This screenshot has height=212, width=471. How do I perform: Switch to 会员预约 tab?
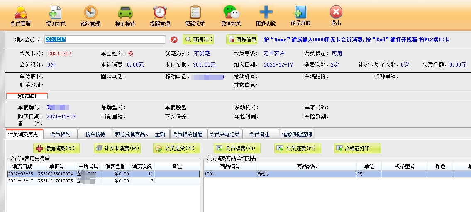[x=61, y=134]
